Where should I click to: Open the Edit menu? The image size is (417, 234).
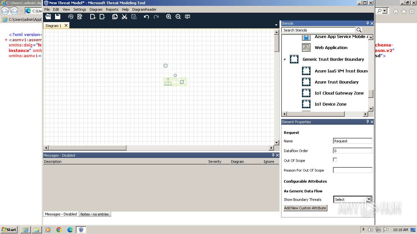tap(56, 9)
